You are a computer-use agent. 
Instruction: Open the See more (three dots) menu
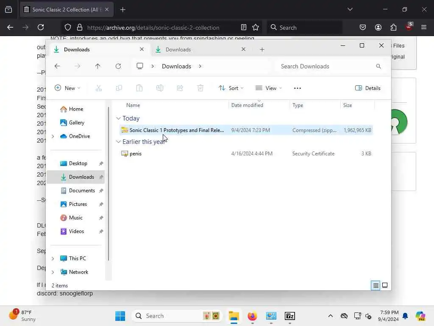297,88
